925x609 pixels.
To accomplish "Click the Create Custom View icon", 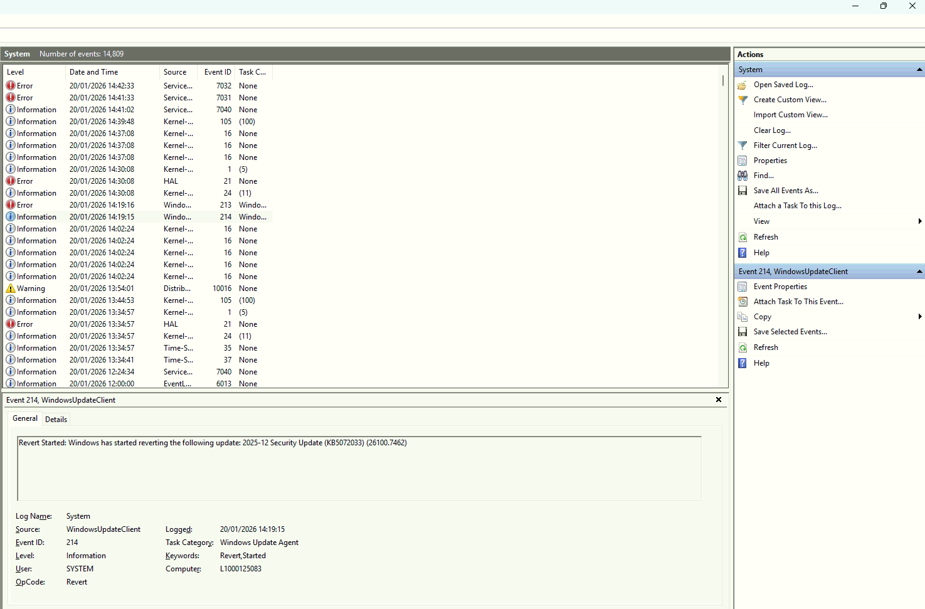I will 743,100.
